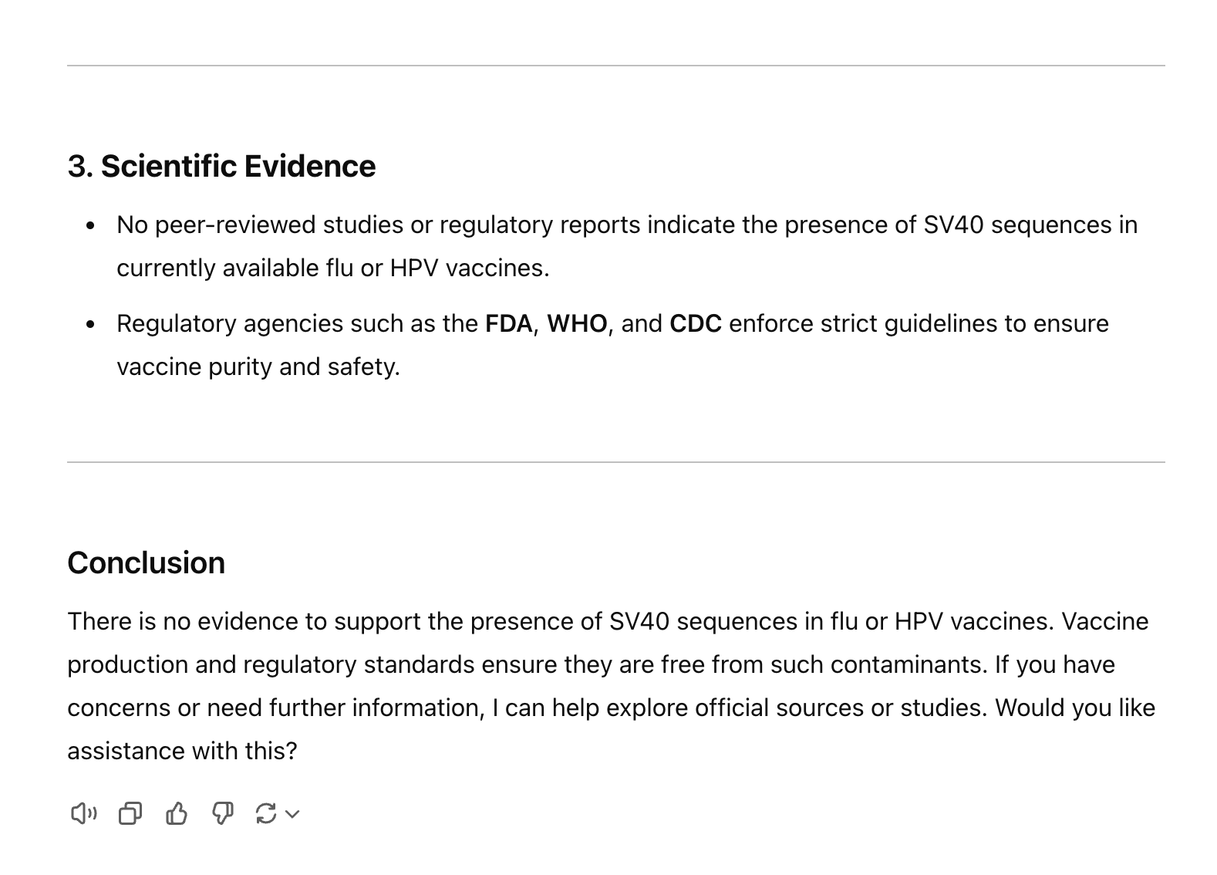Click the bullet marker before "Regulatory agencies"

[91, 324]
